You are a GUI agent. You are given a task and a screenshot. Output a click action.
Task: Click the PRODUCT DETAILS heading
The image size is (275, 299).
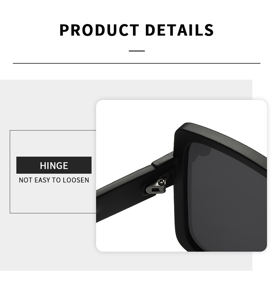pyautogui.click(x=136, y=30)
